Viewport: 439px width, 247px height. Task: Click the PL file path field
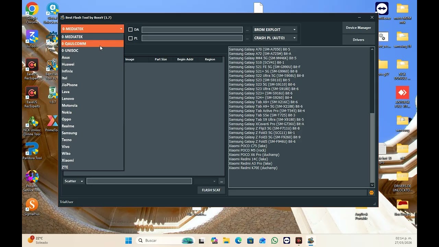pyautogui.click(x=192, y=38)
